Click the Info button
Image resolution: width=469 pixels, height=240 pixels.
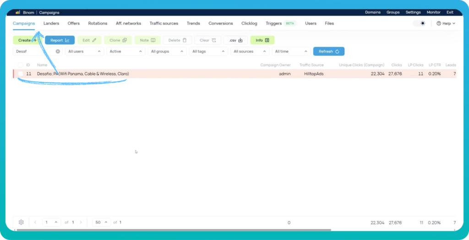(x=262, y=40)
